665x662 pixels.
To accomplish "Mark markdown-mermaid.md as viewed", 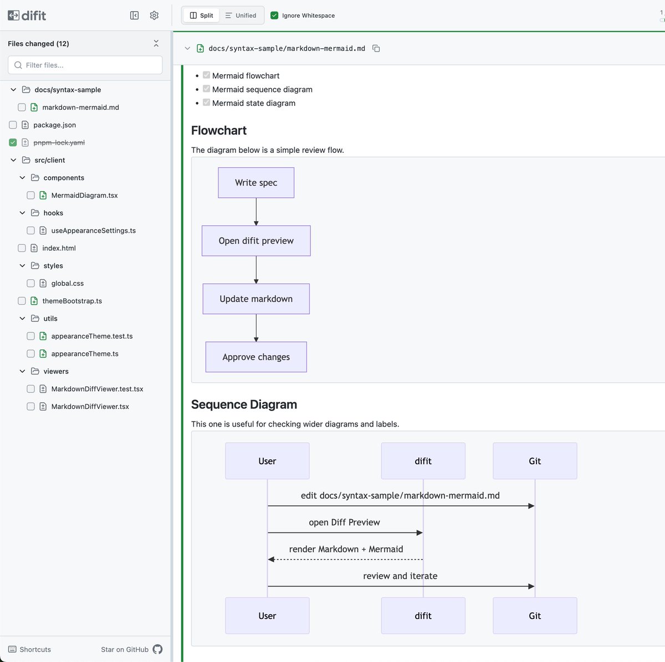I will [x=22, y=107].
